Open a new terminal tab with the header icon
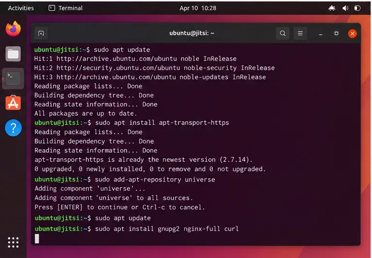372x258 pixels. 41,33
